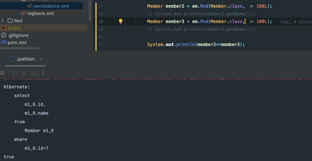
Task: Click the lightbulb quick-fix icon on line 29
Action: [121, 22]
